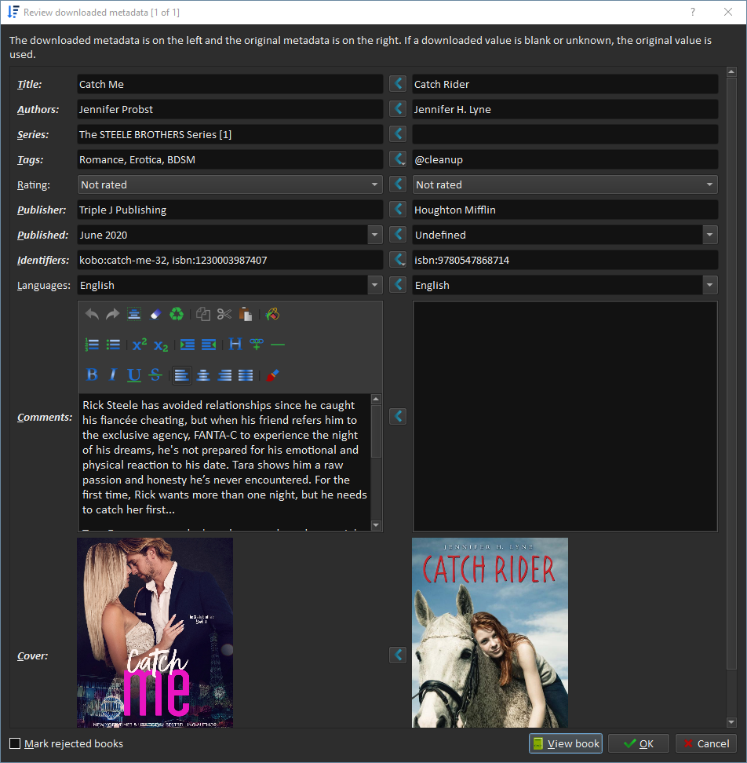The width and height of the screenshot is (747, 763).
Task: Open the background color paint bucket icon
Action: tap(272, 314)
